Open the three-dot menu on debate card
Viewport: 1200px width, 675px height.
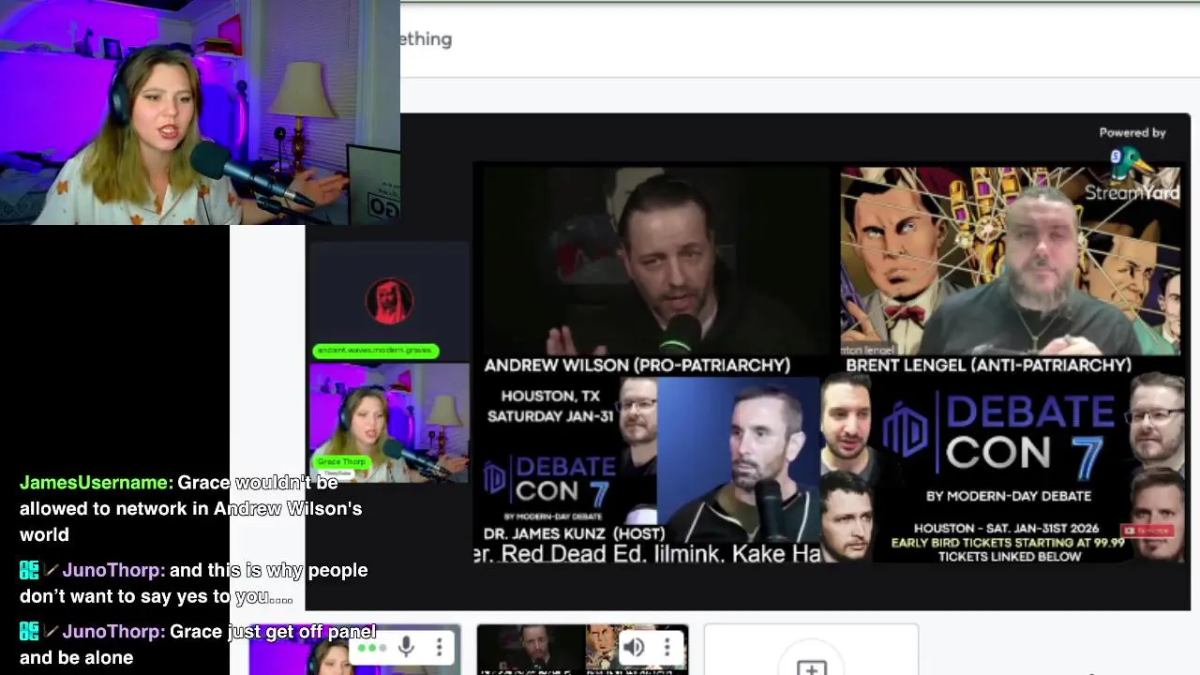tap(667, 647)
